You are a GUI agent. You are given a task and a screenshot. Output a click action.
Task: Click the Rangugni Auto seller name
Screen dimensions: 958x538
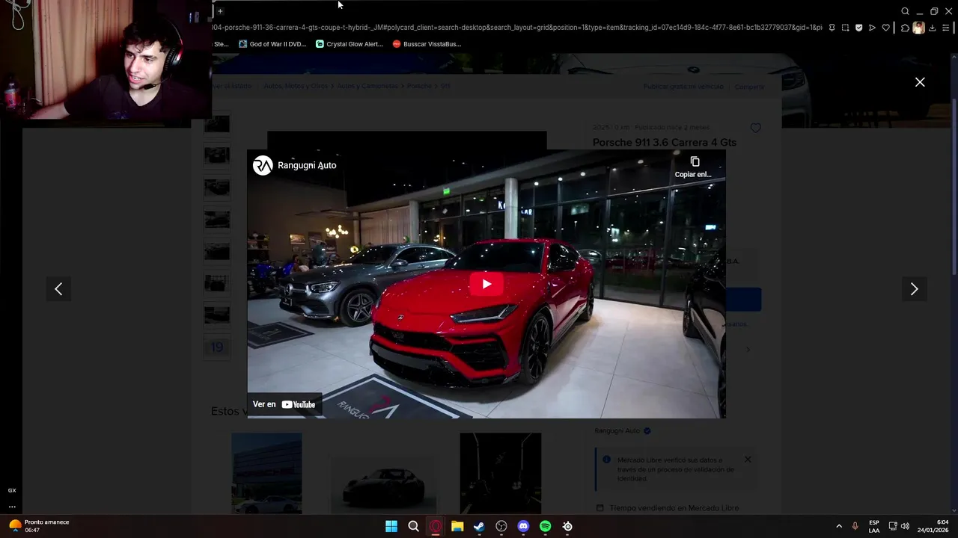617,430
